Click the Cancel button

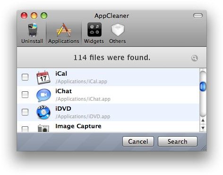tap(138, 141)
